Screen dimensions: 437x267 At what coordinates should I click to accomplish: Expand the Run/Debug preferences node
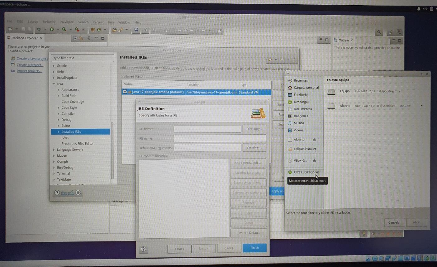tap(54, 168)
